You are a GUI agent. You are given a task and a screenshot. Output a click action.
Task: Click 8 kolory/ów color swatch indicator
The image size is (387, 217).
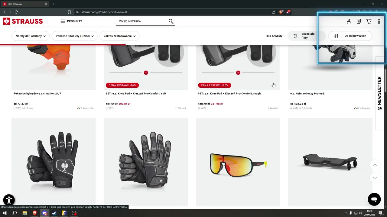[362, 108]
